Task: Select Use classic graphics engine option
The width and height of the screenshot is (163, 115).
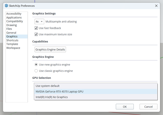Action: tap(36, 71)
